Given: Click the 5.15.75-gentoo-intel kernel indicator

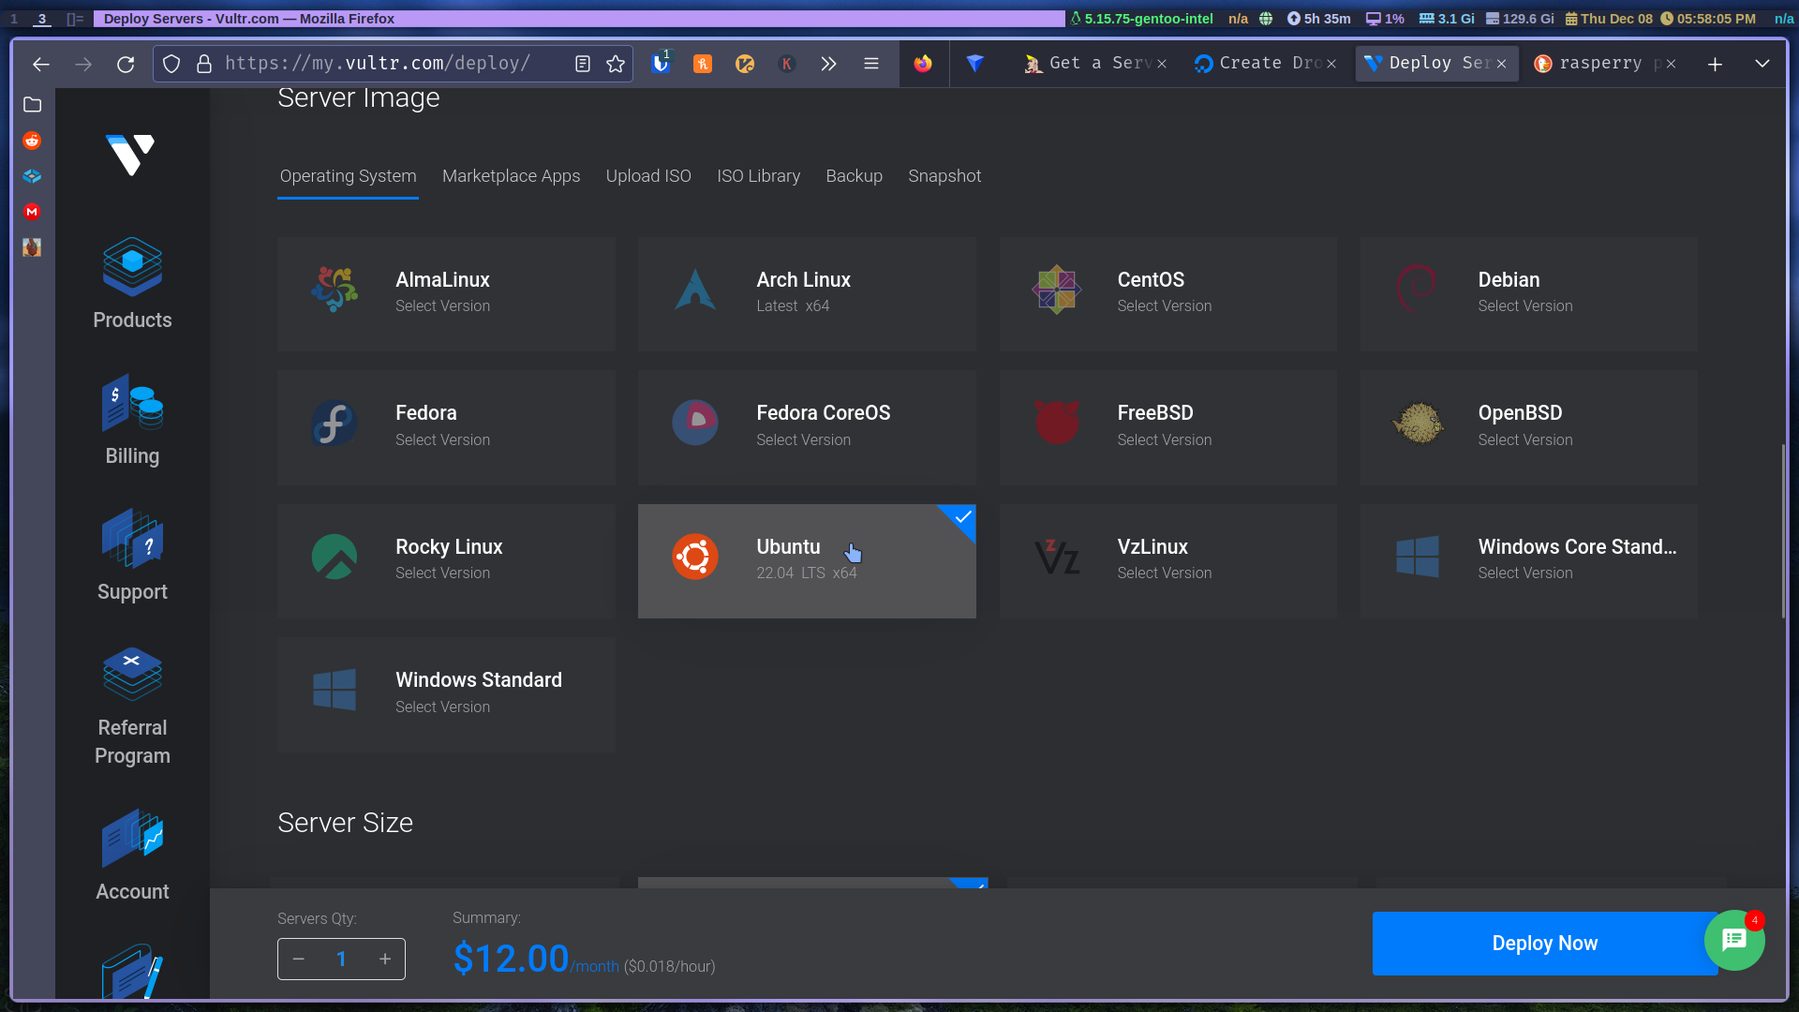Looking at the screenshot, I should click(x=1141, y=19).
